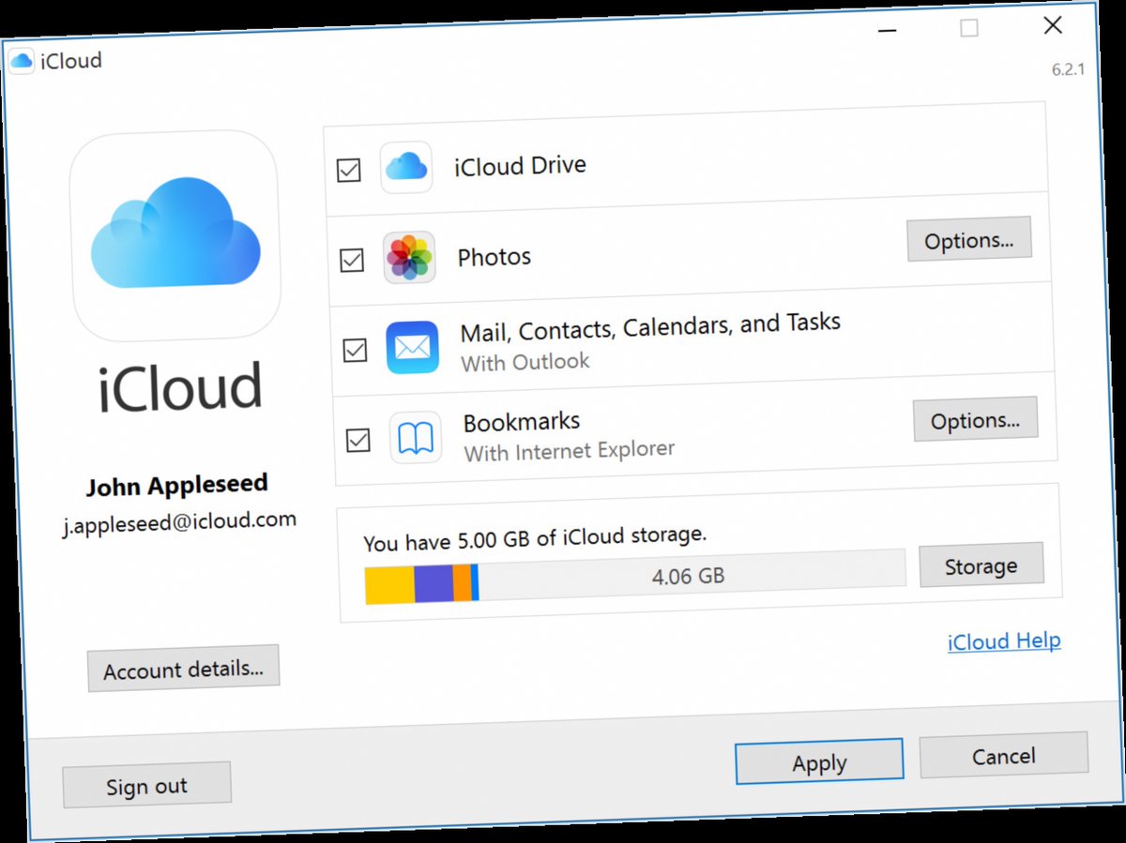The width and height of the screenshot is (1126, 843).
Task: Sign out of iCloud
Action: pyautogui.click(x=146, y=785)
